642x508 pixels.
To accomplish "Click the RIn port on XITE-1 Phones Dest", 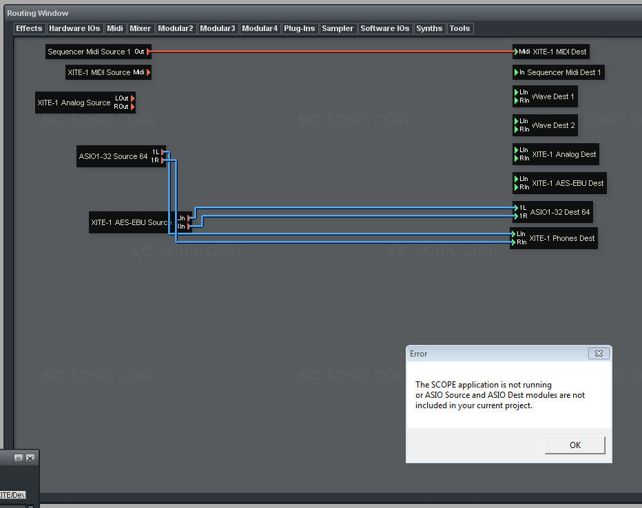I will coord(513,242).
